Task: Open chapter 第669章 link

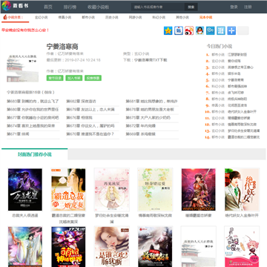Action: (x=140, y=134)
